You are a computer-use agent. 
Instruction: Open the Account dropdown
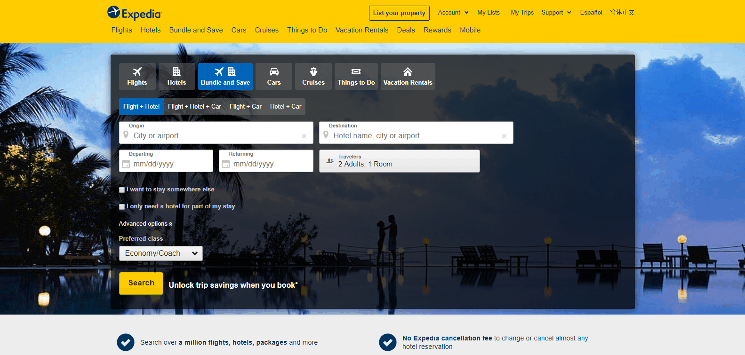click(453, 13)
